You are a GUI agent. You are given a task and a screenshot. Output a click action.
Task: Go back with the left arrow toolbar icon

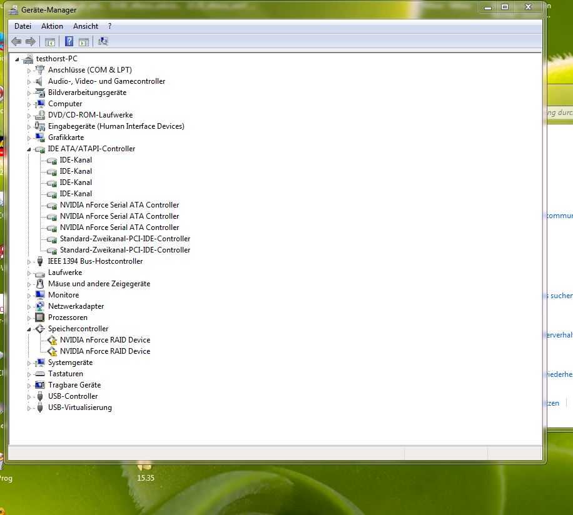click(16, 42)
